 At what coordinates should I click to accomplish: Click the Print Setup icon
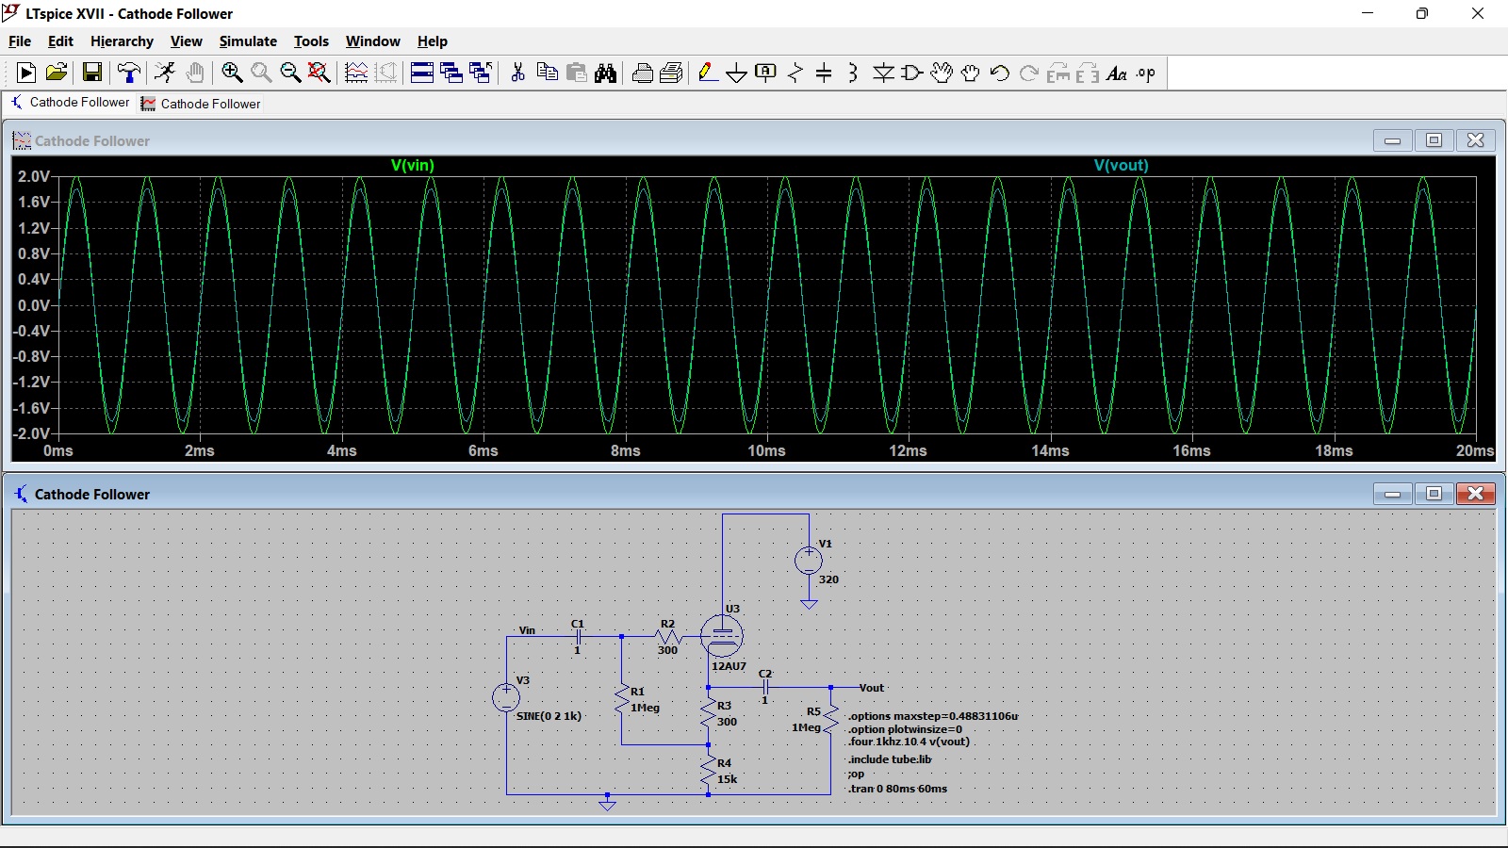click(672, 73)
